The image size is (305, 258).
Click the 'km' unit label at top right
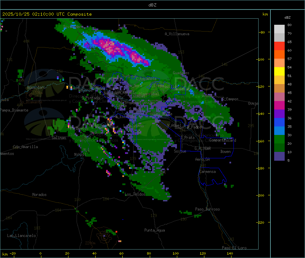point(265,14)
